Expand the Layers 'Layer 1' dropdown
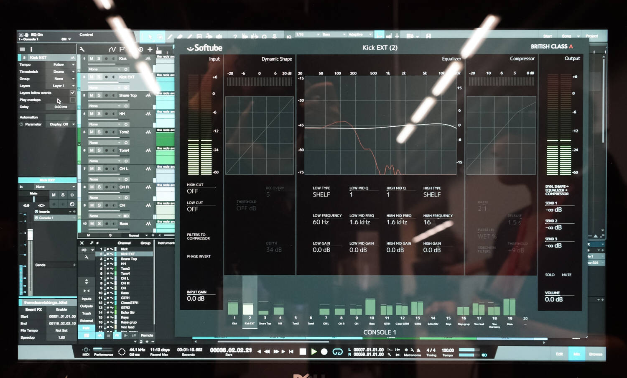This screenshot has height=378, width=627. (x=64, y=86)
